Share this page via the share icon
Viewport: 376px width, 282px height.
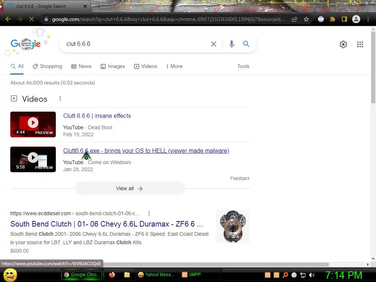click(294, 19)
